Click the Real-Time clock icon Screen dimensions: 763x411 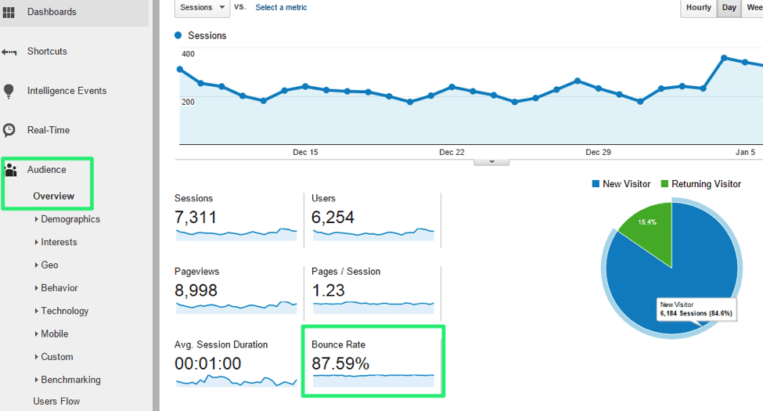click(9, 130)
